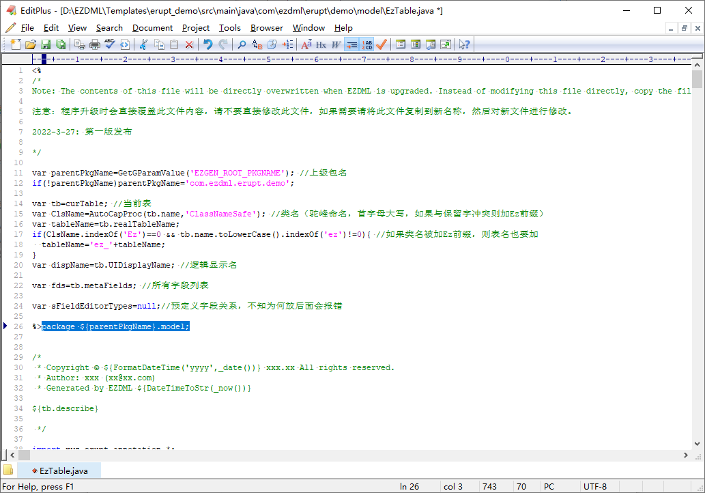Click the selected text 'package ${parentPkgName}.model;'
This screenshot has height=493, width=705.
click(x=115, y=326)
